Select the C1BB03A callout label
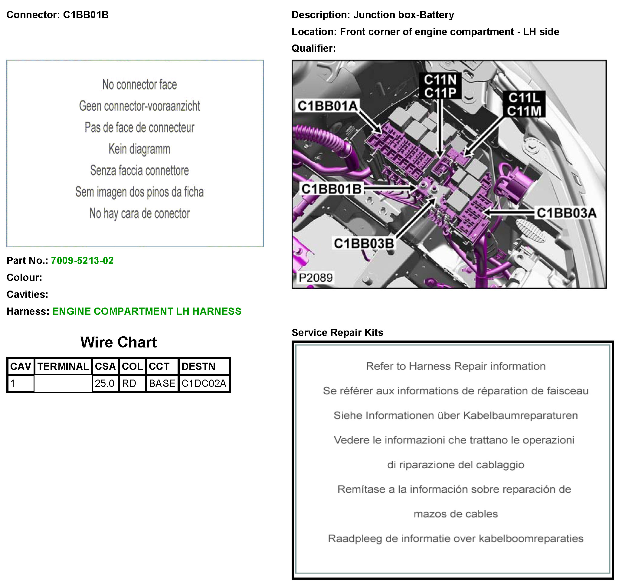Image resolution: width=622 pixels, height=586 pixels. point(567,213)
